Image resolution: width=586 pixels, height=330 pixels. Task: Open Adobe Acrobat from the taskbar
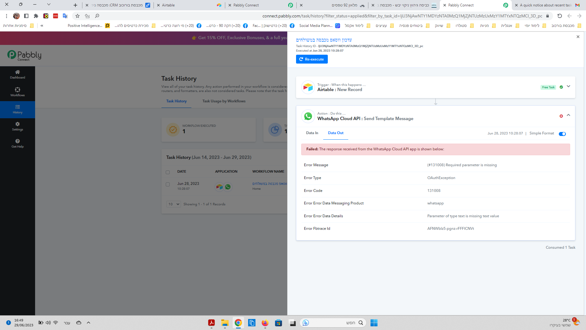(x=212, y=323)
